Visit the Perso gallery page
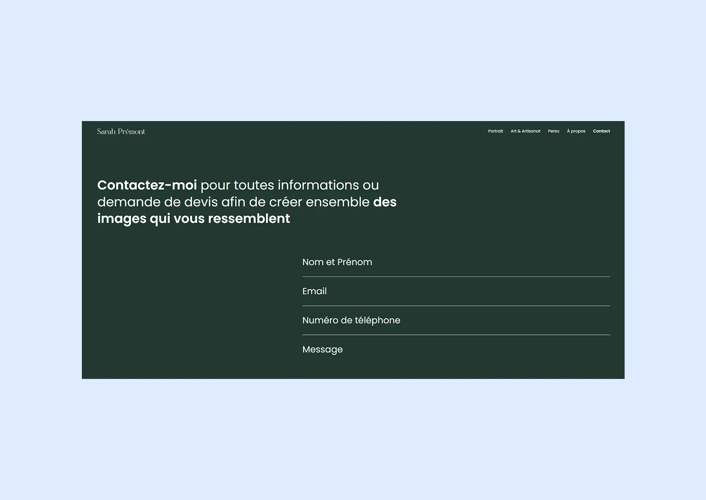The width and height of the screenshot is (706, 500). coord(554,131)
